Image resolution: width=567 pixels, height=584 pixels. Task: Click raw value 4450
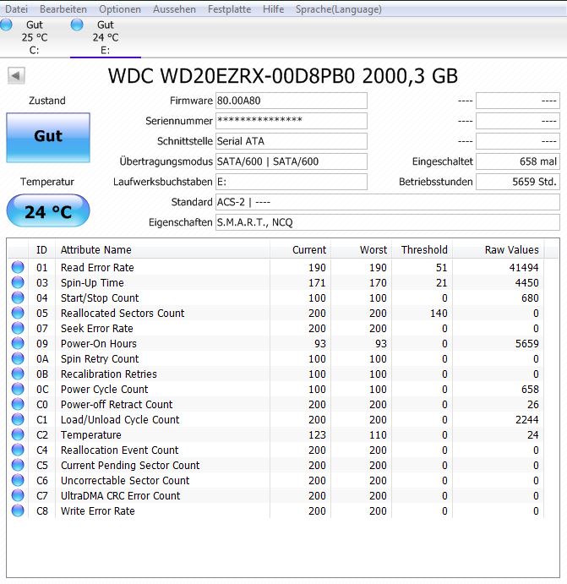(526, 282)
